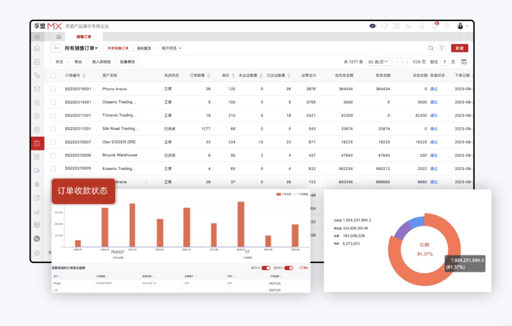Open the 所有销售订单 view dropdown
512x326 pixels.
click(x=81, y=48)
